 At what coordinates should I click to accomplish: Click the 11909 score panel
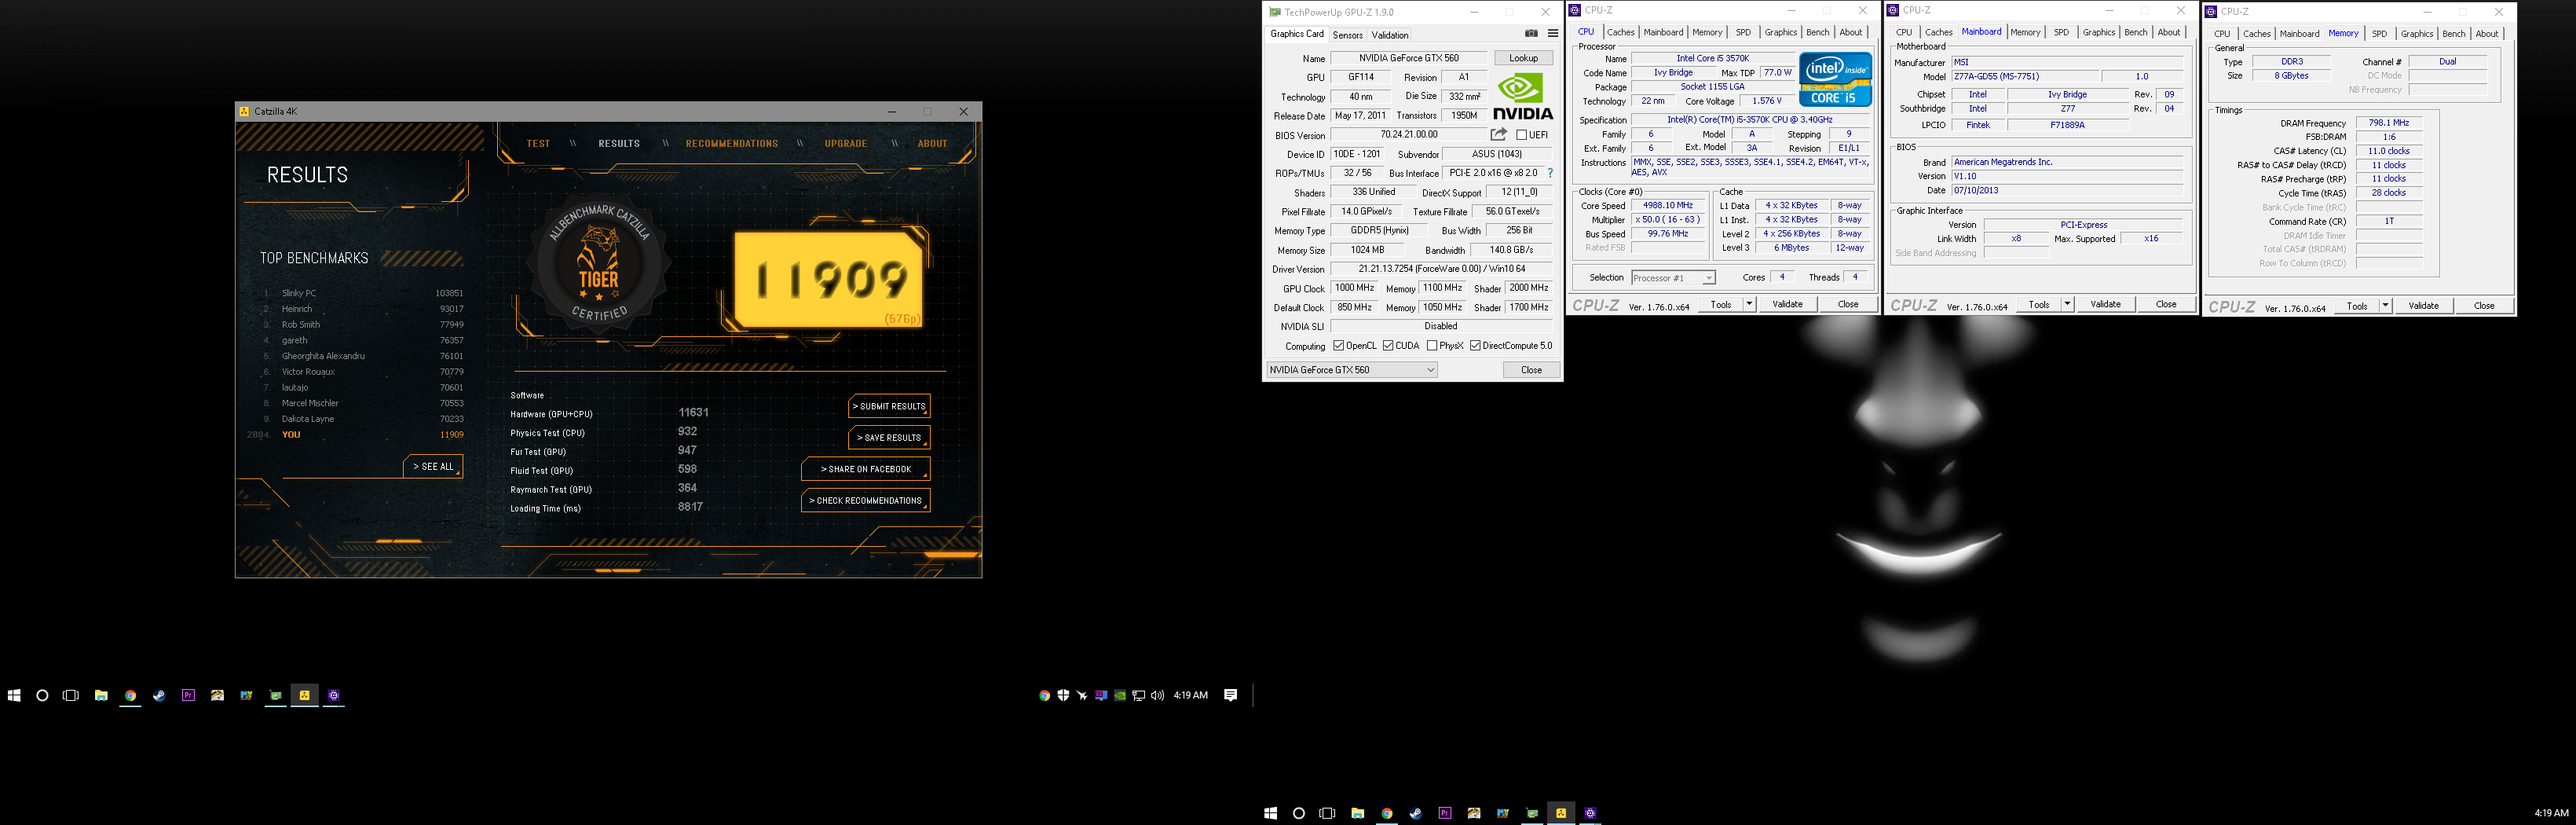point(829,280)
